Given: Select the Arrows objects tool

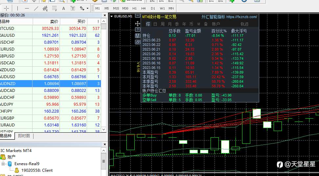Looking at the screenshot, I should tap(82, 8).
